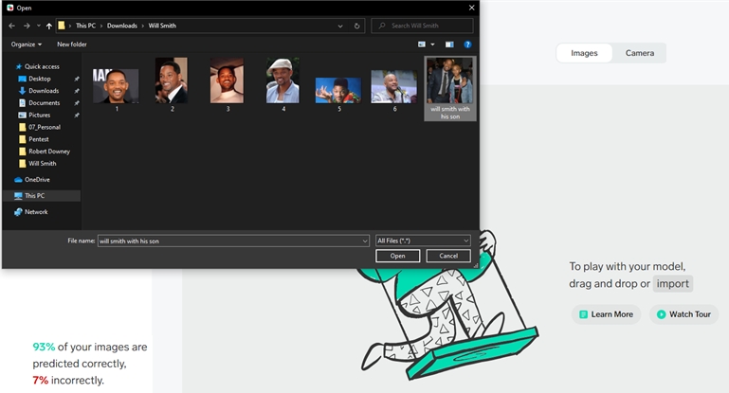Change your view icon

(x=422, y=45)
